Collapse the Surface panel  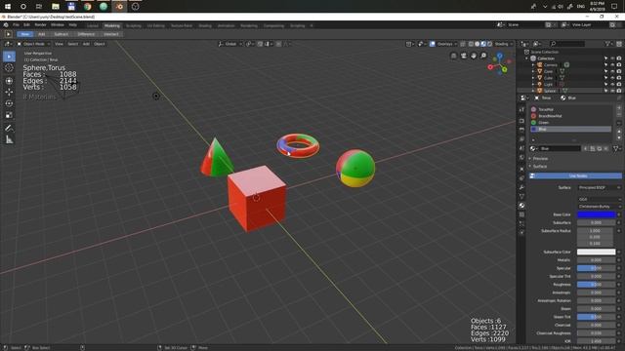point(539,167)
